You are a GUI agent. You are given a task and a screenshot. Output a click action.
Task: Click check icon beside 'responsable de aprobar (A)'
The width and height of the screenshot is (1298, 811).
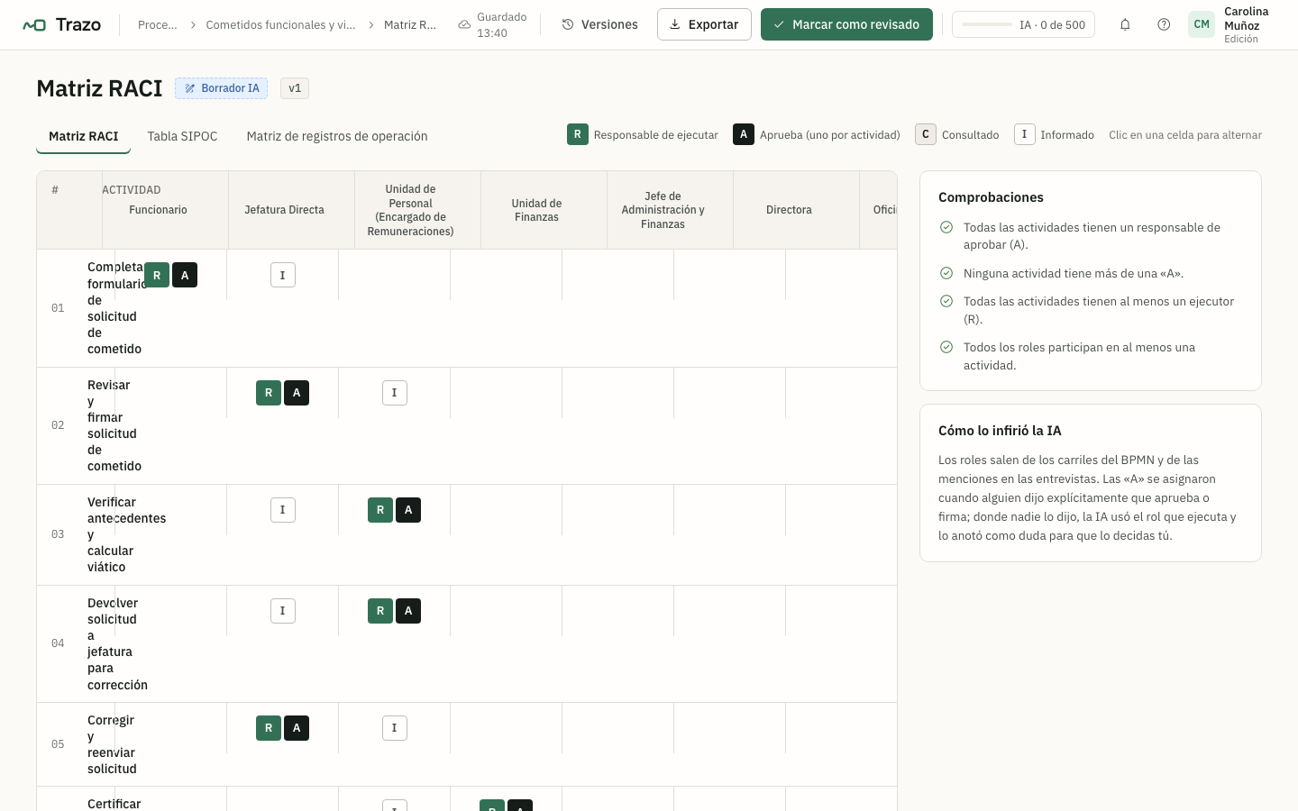coord(946,227)
